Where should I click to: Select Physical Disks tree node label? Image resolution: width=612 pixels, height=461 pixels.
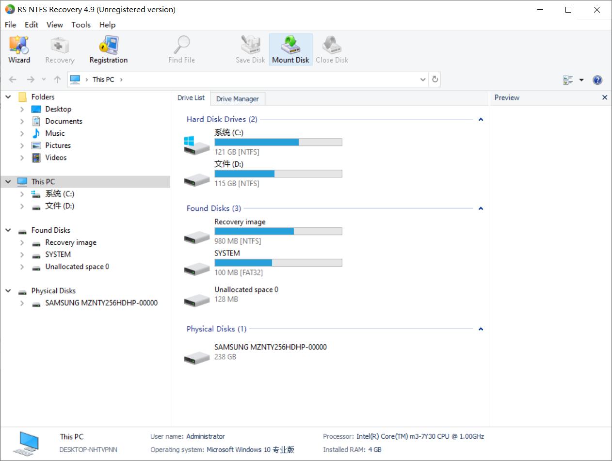pyautogui.click(x=53, y=291)
